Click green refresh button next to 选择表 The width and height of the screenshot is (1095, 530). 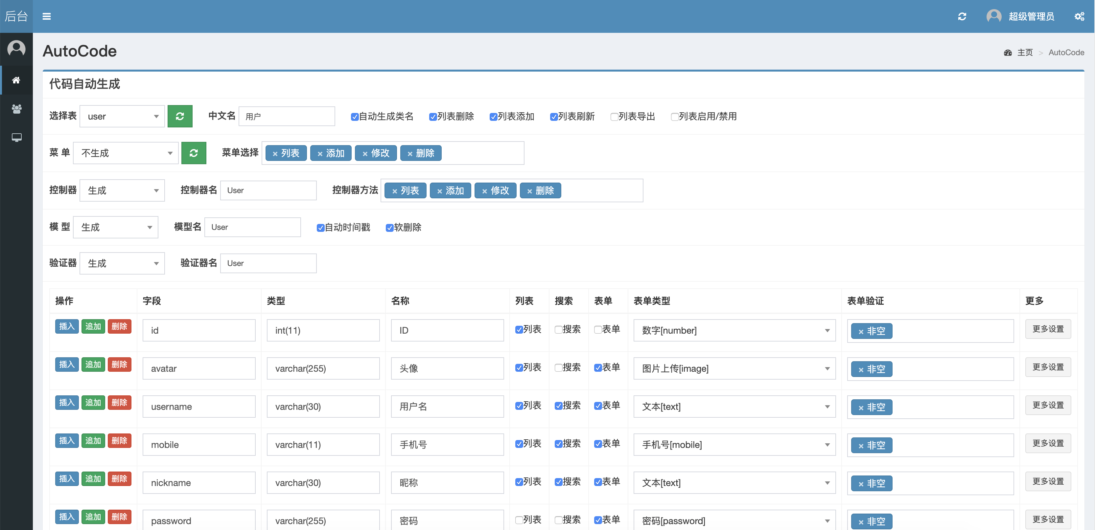tap(180, 116)
